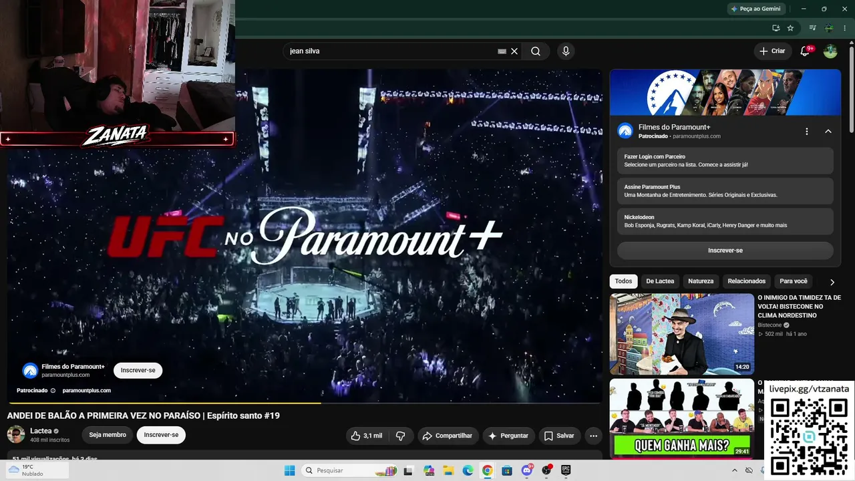Image resolution: width=855 pixels, height=481 pixels.
Task: Run the search with the magnifier button
Action: point(536,51)
